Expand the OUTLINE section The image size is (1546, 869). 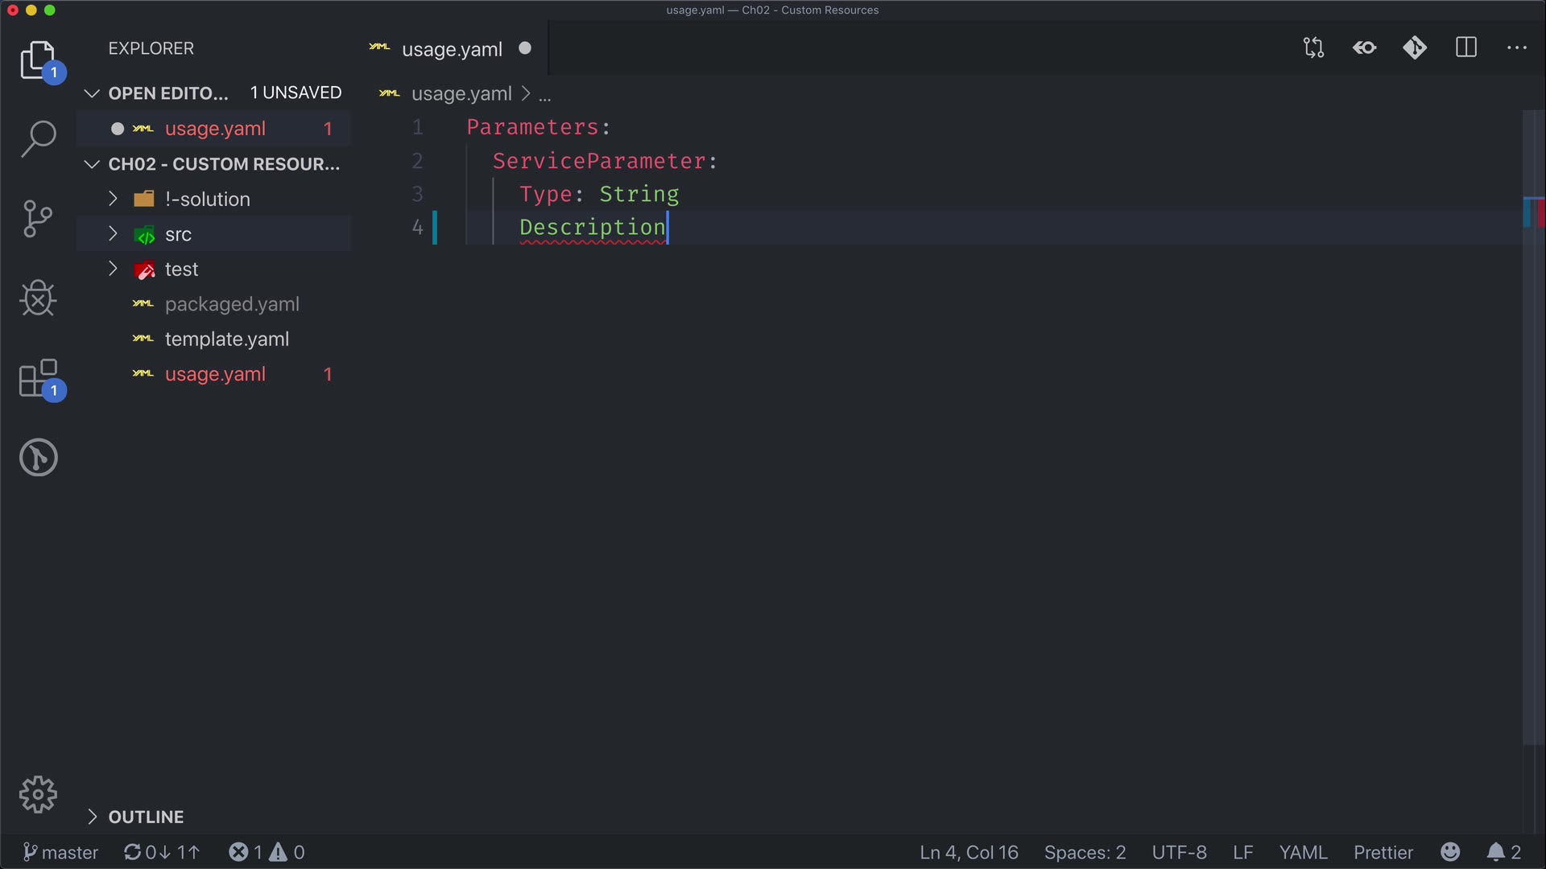[x=146, y=817]
